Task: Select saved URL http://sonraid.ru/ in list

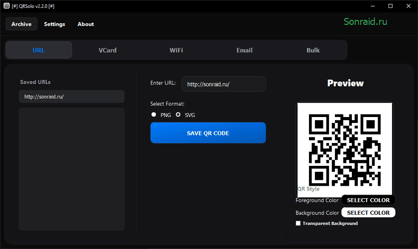Action: point(72,97)
